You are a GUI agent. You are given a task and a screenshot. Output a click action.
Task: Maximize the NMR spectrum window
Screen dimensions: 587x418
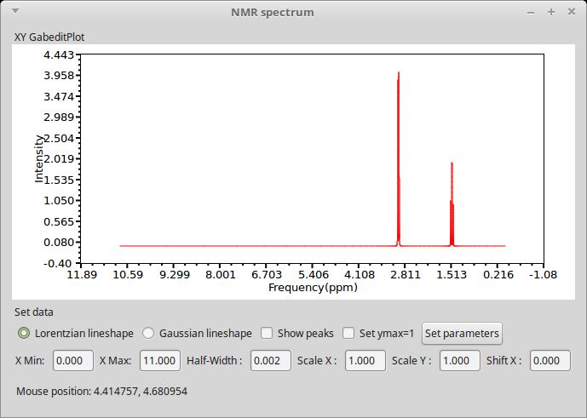tap(551, 12)
